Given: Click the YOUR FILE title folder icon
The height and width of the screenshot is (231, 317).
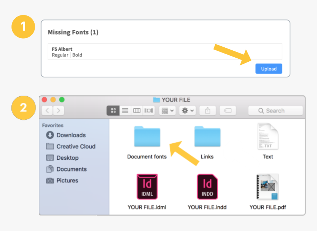Looking at the screenshot, I should [x=157, y=100].
